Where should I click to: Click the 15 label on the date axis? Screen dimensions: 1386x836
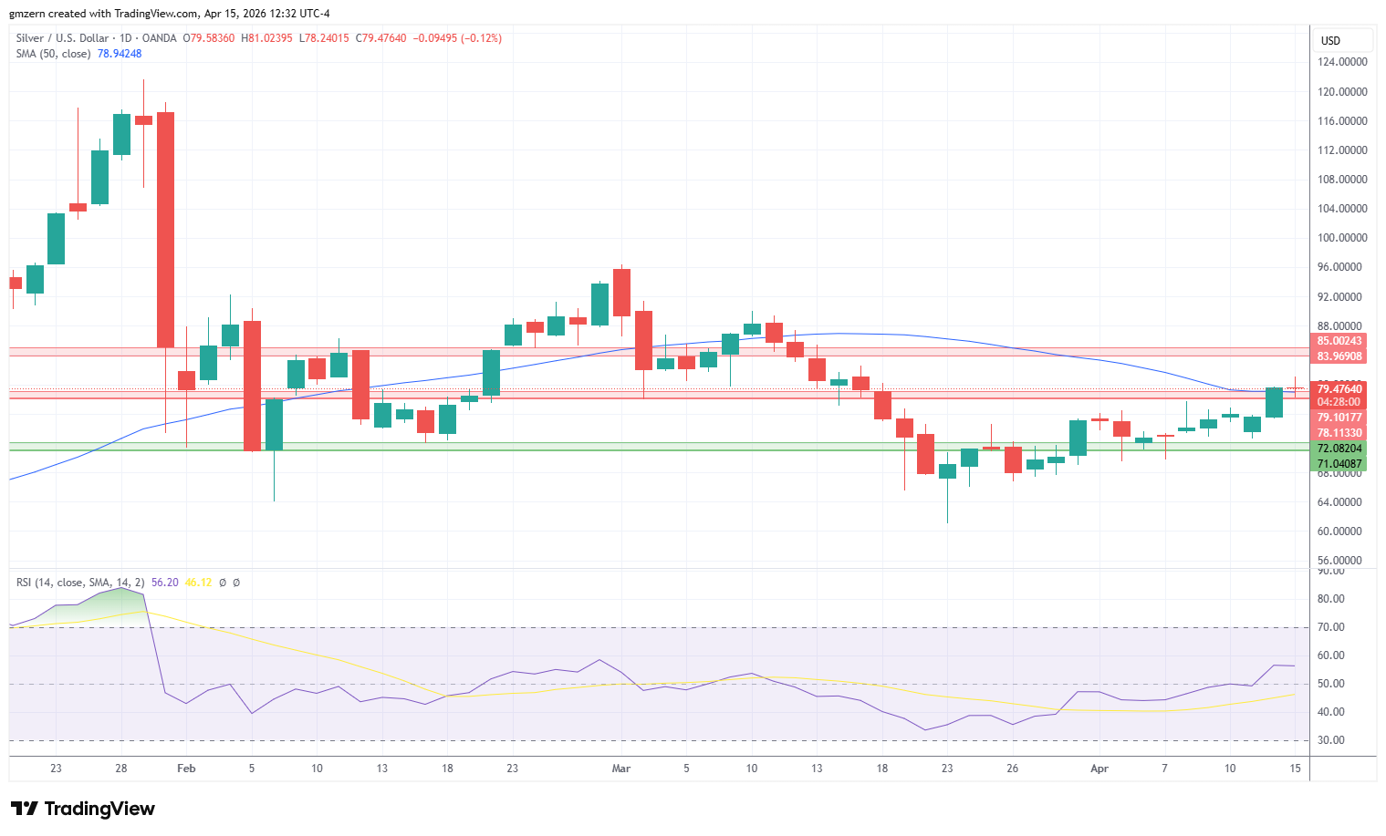pos(1295,769)
